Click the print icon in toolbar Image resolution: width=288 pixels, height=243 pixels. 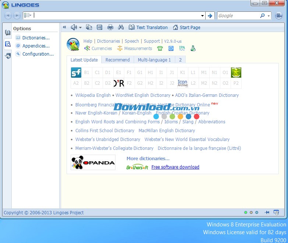coord(110,27)
